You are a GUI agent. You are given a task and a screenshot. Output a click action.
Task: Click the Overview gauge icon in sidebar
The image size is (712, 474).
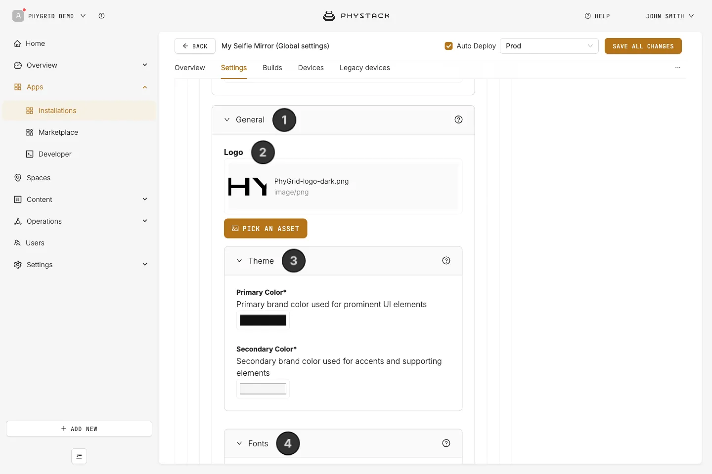[x=18, y=65]
